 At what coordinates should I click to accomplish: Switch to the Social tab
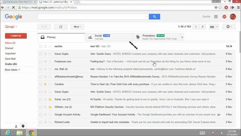point(109,37)
